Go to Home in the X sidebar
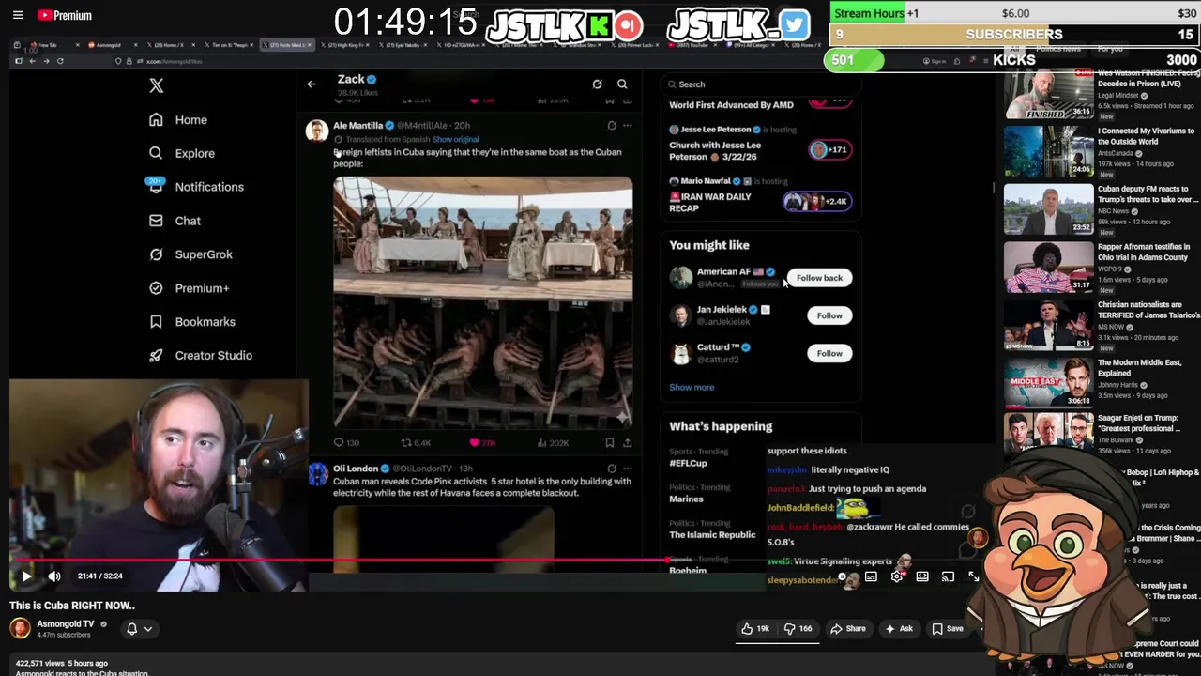Image resolution: width=1201 pixels, height=676 pixels. coord(178,120)
